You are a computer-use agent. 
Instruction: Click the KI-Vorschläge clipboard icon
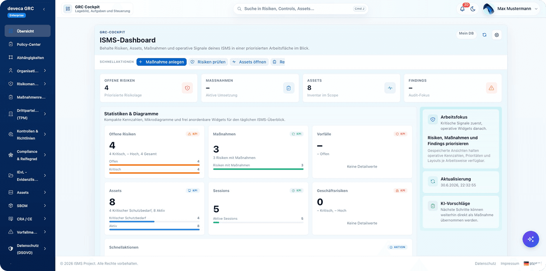pos(433,206)
